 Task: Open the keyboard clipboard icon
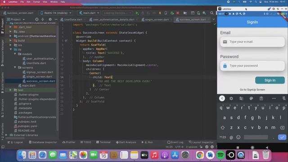261,99
